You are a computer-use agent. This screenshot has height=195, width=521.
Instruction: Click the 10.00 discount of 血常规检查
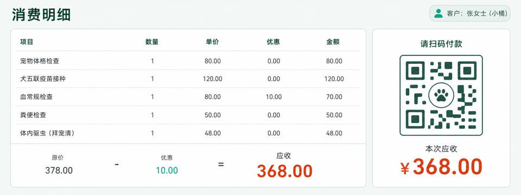point(274,97)
